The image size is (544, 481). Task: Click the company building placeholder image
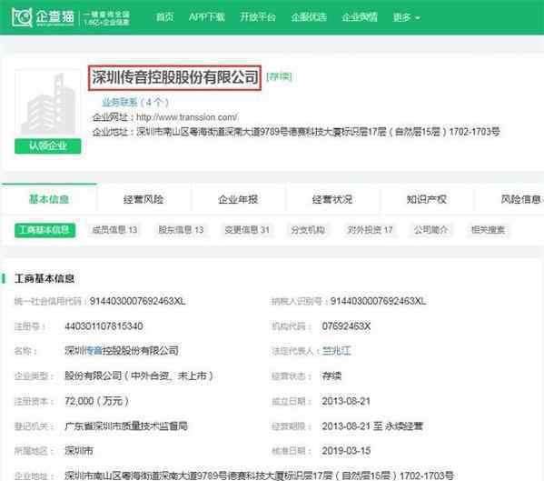[x=48, y=104]
